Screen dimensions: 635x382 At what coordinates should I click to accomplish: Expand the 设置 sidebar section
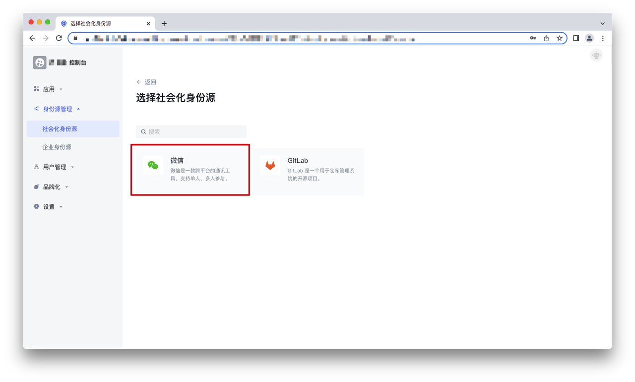coord(49,207)
